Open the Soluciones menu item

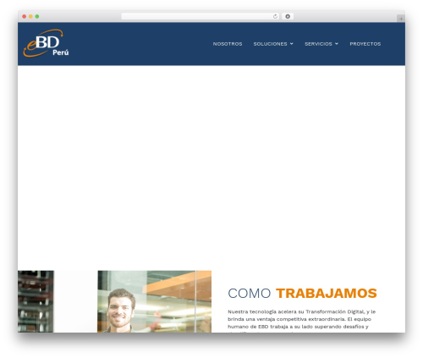[x=270, y=44]
